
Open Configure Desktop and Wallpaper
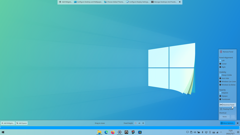tap(88, 2)
